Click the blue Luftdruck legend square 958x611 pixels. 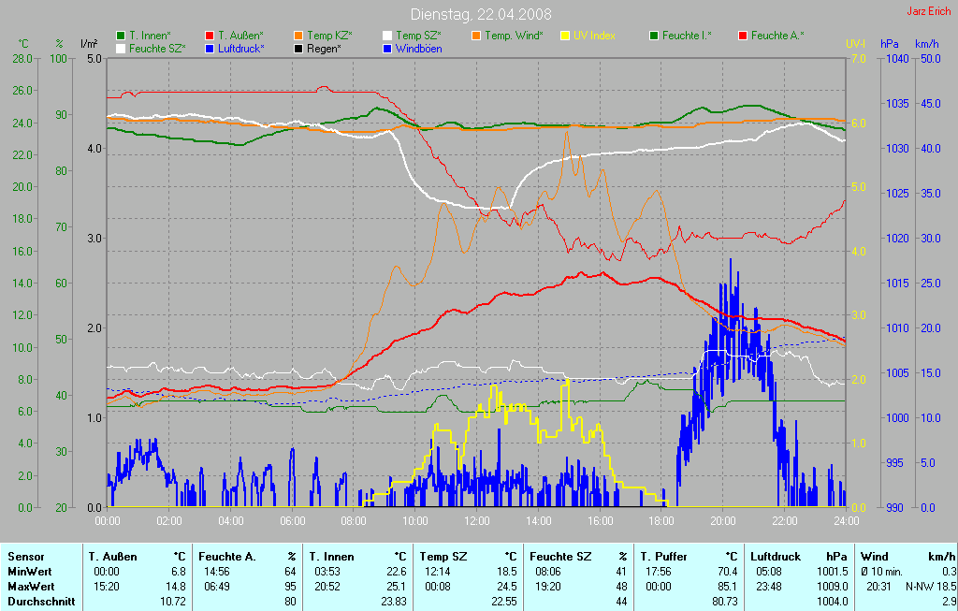(210, 48)
